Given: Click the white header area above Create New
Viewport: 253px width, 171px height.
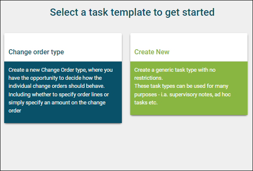Looking at the screenshot, I should (189, 40).
